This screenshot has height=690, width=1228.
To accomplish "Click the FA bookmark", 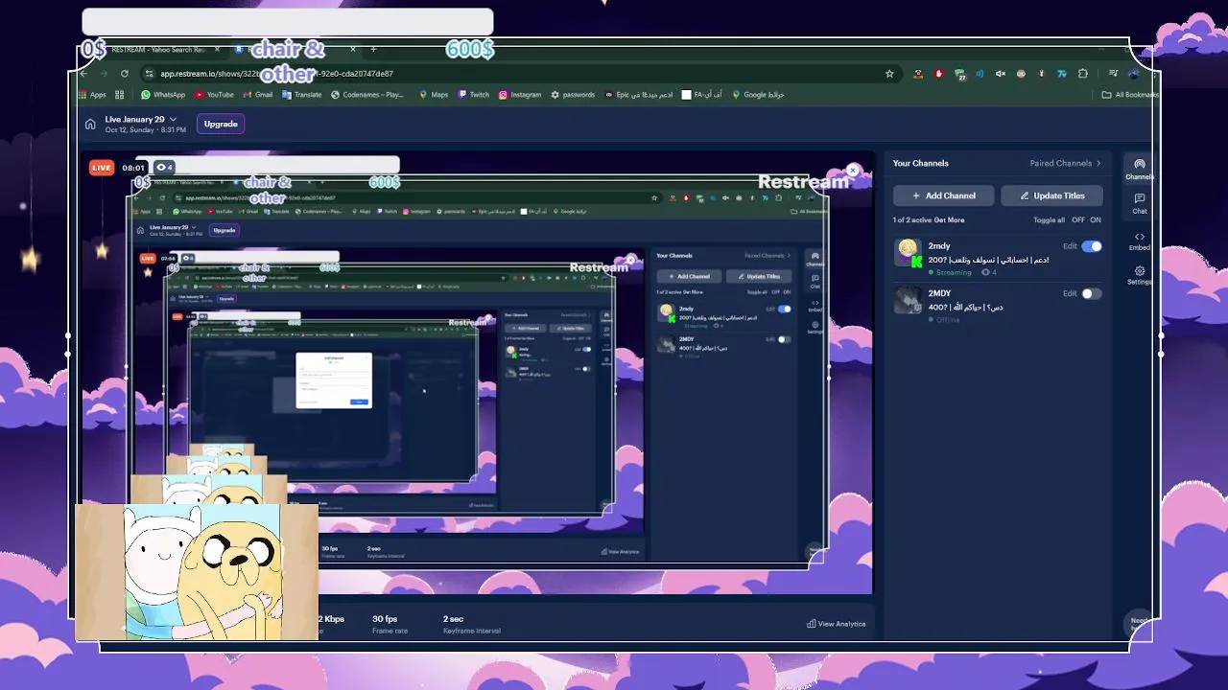I will point(701,95).
